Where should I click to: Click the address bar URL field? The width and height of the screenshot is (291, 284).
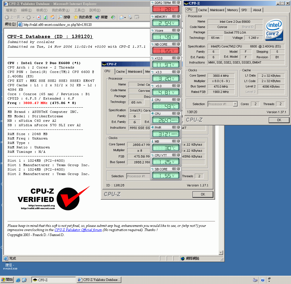point(83,25)
